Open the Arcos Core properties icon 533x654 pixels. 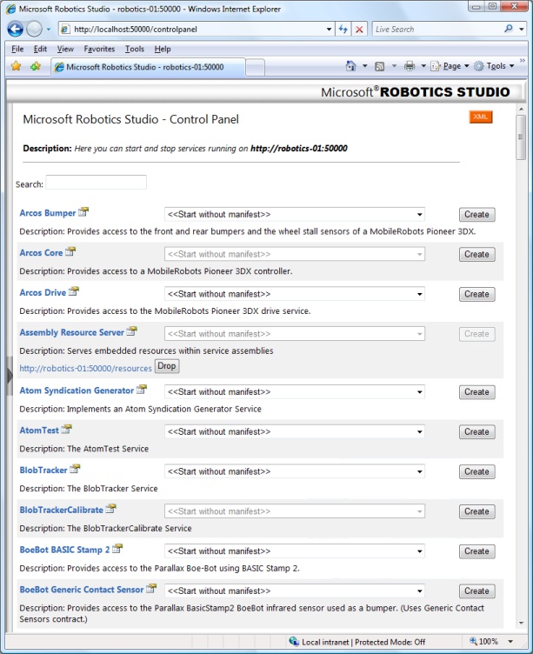click(70, 251)
